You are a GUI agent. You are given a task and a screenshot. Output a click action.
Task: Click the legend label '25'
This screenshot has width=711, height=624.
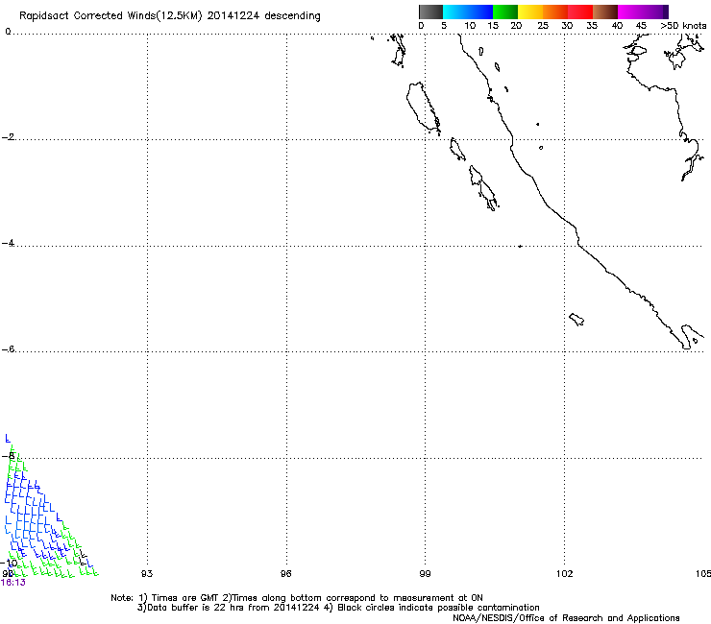pyautogui.click(x=543, y=26)
